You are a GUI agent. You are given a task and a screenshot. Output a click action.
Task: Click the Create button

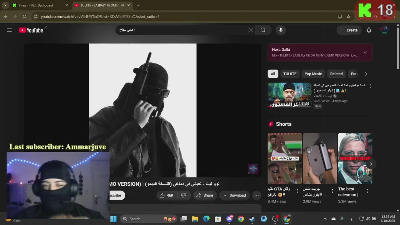pyautogui.click(x=349, y=30)
